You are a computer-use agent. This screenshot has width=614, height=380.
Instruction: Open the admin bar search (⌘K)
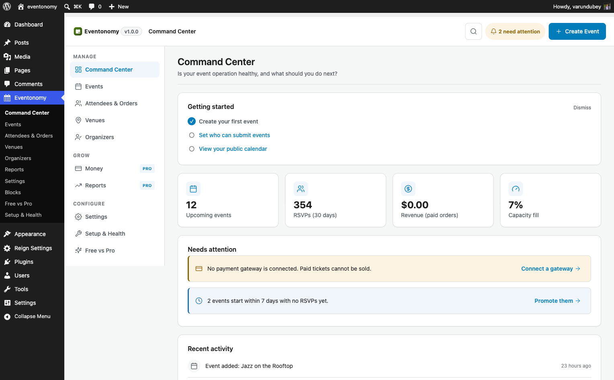[73, 6]
